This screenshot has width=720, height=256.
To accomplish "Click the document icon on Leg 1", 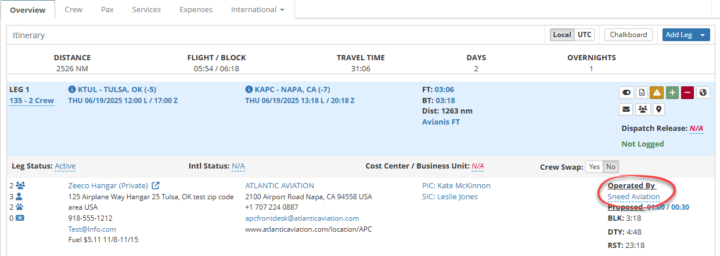I will (642, 93).
